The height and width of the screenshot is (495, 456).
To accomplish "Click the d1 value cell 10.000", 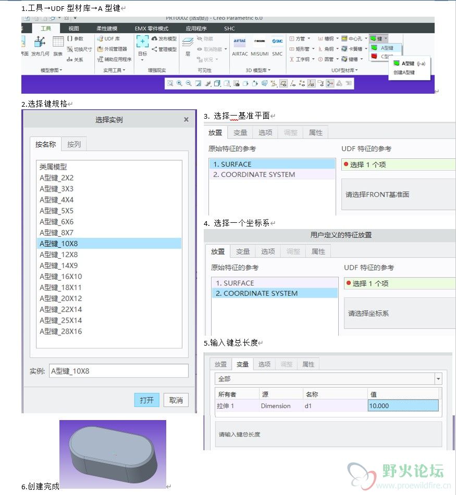I will click(x=403, y=405).
